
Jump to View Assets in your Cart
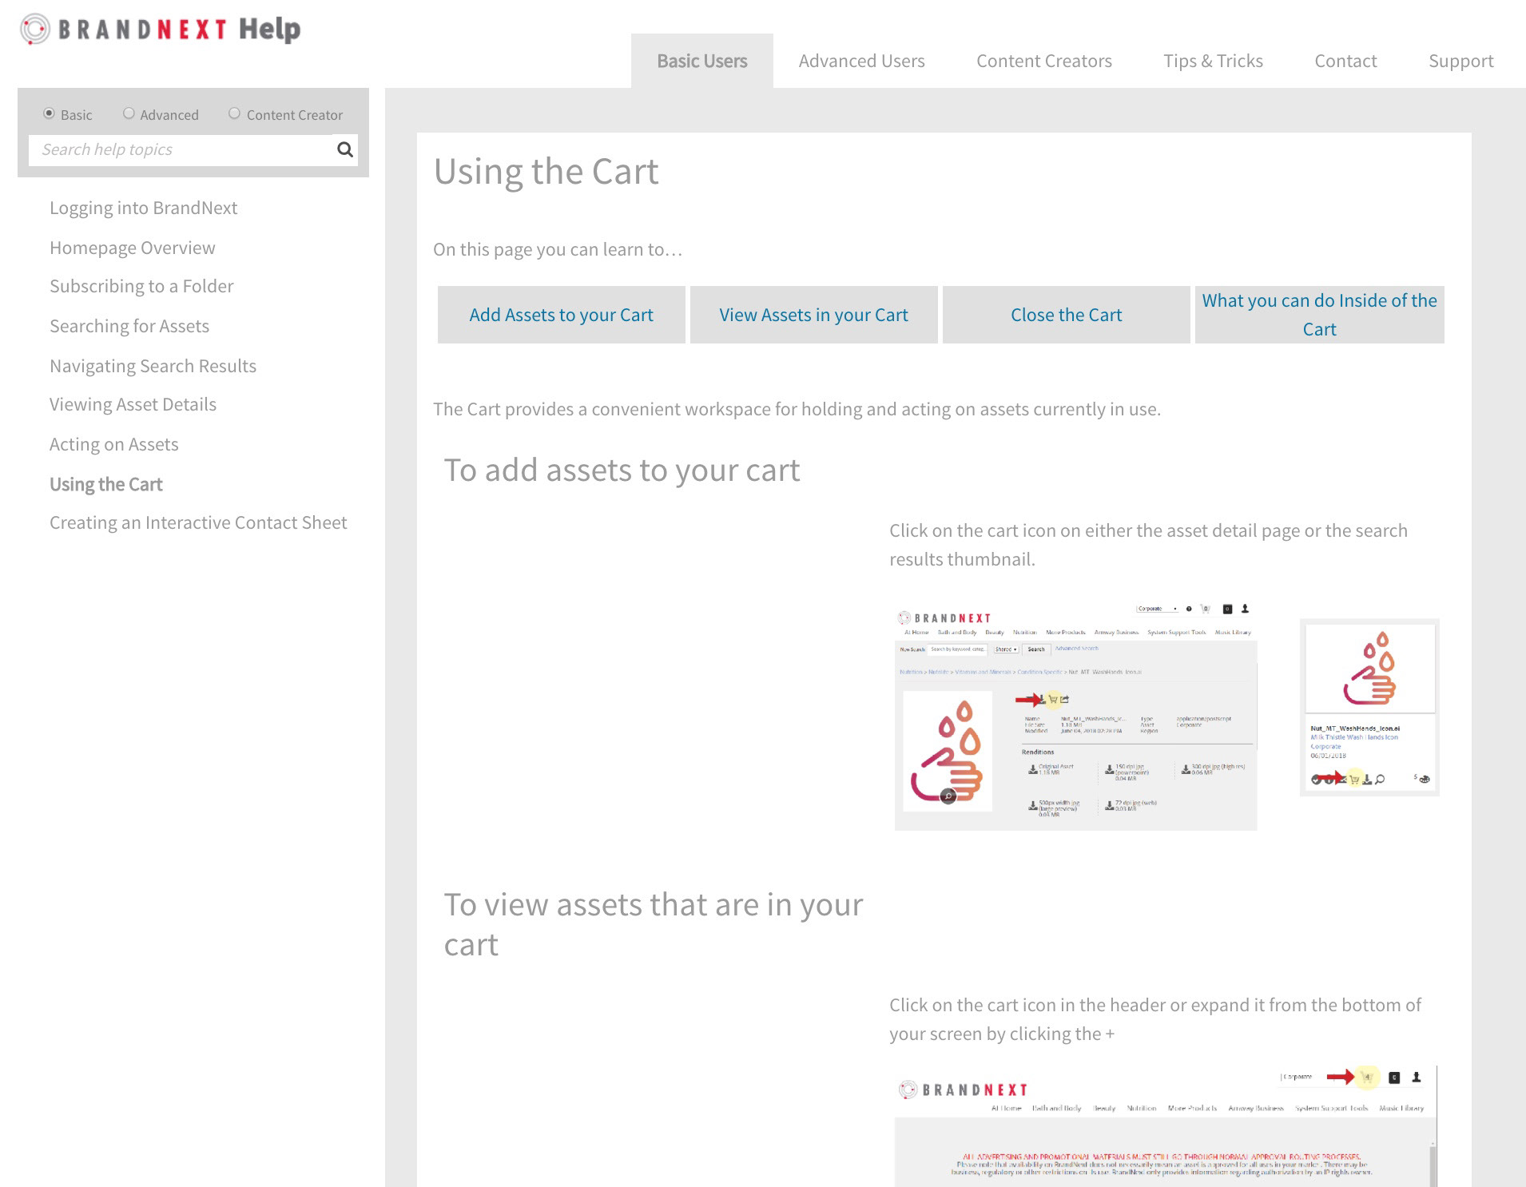814,315
